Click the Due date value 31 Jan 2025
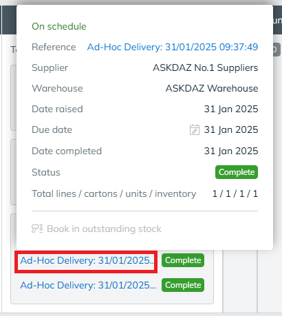 tap(231, 129)
